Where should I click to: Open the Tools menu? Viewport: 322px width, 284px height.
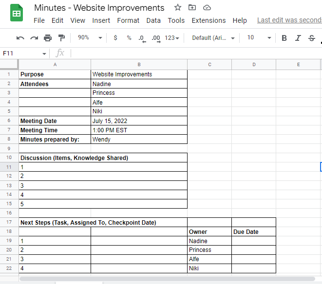(176, 20)
